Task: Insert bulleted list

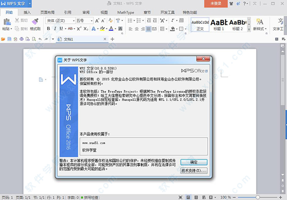Action: [130, 20]
